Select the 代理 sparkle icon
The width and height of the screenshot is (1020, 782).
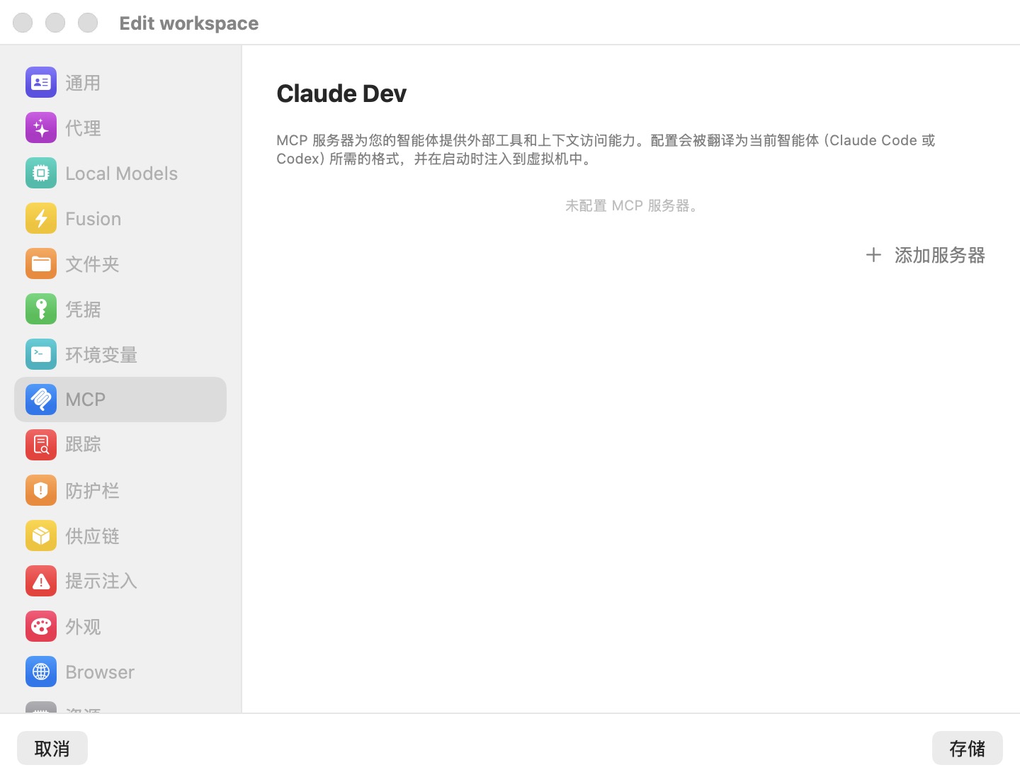[41, 127]
